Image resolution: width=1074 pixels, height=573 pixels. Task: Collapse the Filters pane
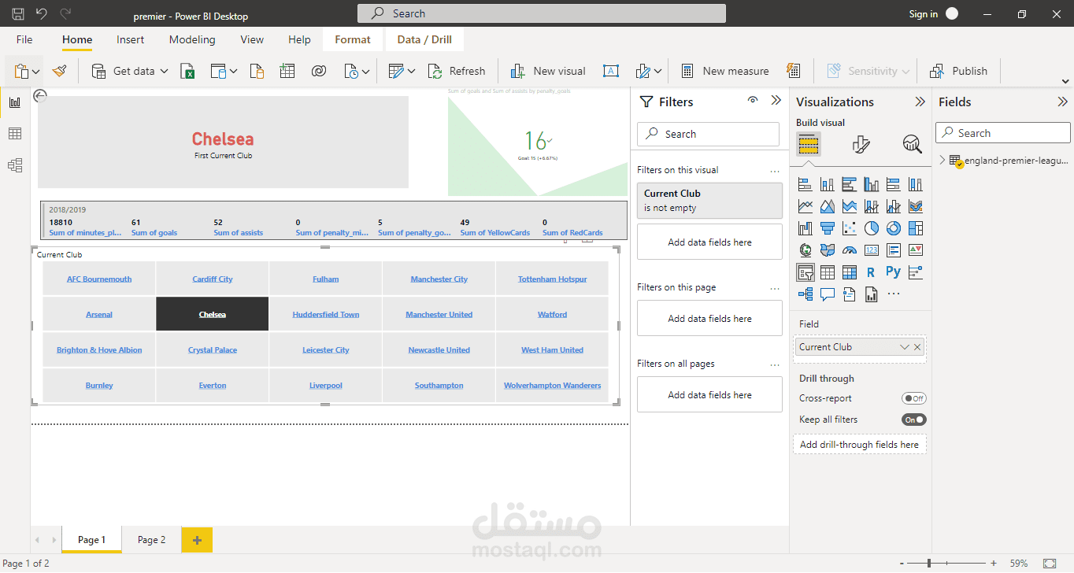click(x=776, y=100)
